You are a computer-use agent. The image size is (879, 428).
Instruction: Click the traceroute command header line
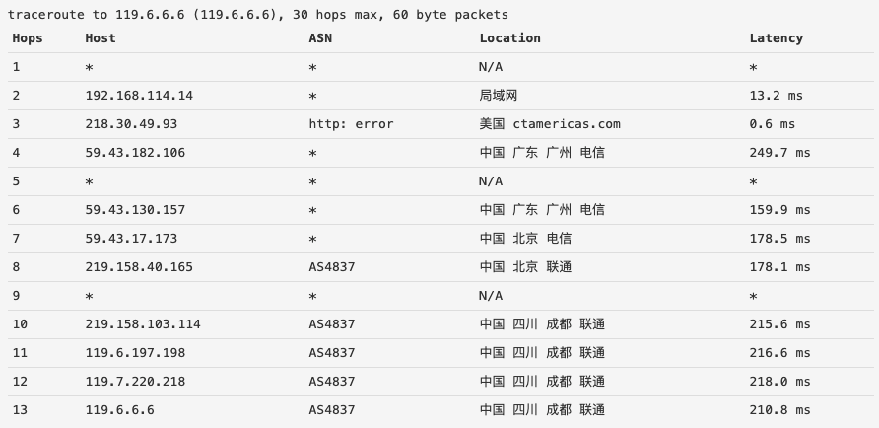pos(258,15)
